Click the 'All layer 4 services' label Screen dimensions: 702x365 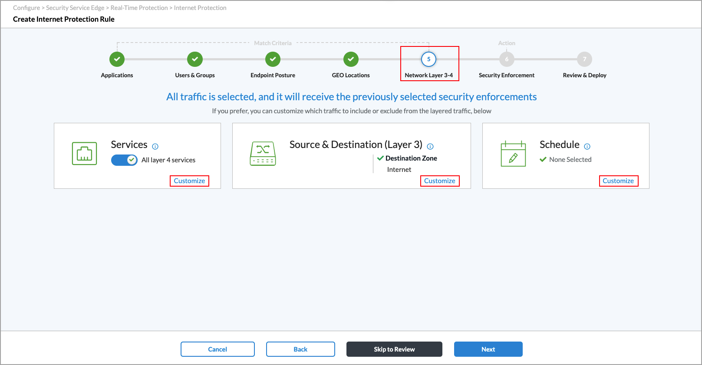(168, 160)
